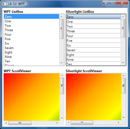The width and height of the screenshot is (130, 129).
Task: Click Silverlight ScrollViewer horizontal scrollbar thumb
Action: [x=82, y=123]
